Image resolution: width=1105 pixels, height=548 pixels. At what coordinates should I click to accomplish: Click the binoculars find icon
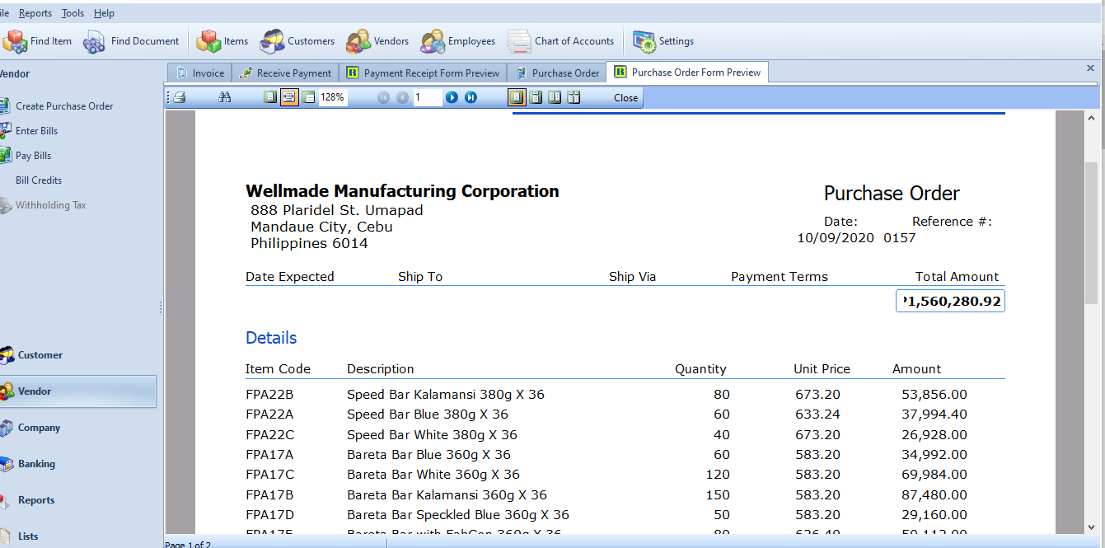(x=225, y=97)
